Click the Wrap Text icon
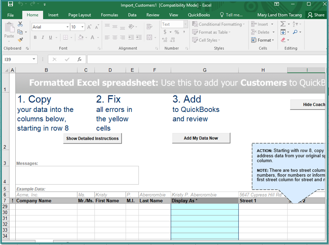 click(149, 26)
